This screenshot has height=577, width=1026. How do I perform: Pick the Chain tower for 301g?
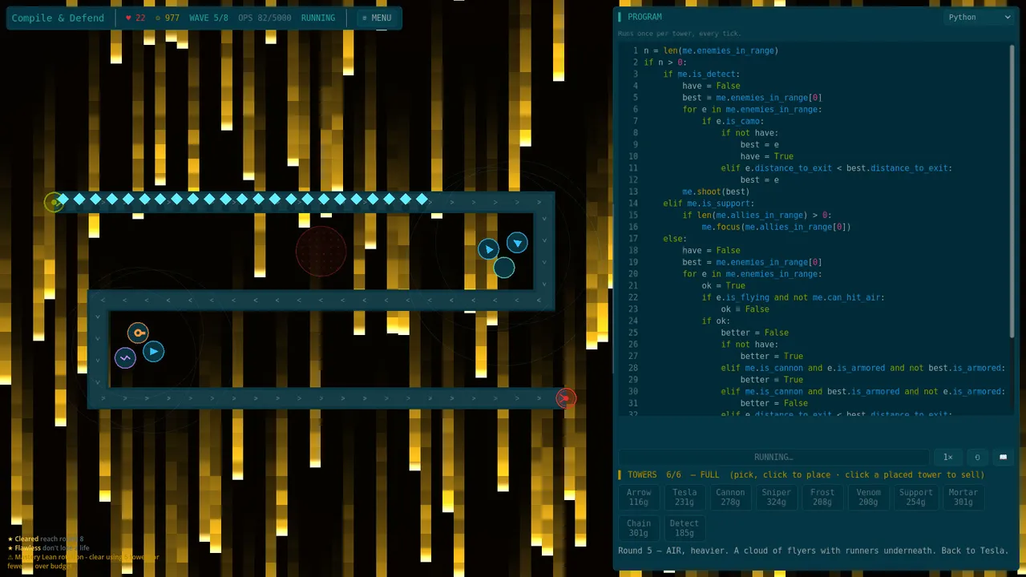639,527
